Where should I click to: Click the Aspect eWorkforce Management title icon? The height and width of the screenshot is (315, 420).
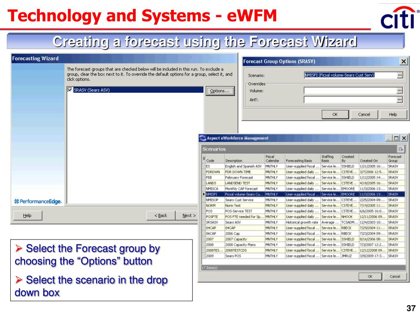203,138
